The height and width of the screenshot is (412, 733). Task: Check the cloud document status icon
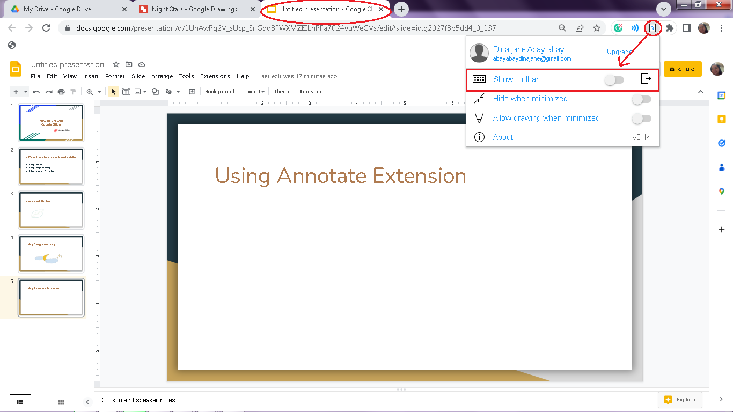point(142,64)
